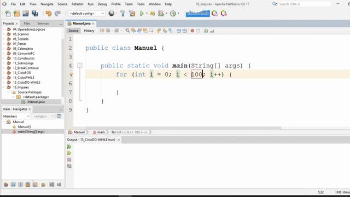Viewport: 350px width, 197px height.
Task: Click the Stop square icon in Output
Action: pos(69,160)
